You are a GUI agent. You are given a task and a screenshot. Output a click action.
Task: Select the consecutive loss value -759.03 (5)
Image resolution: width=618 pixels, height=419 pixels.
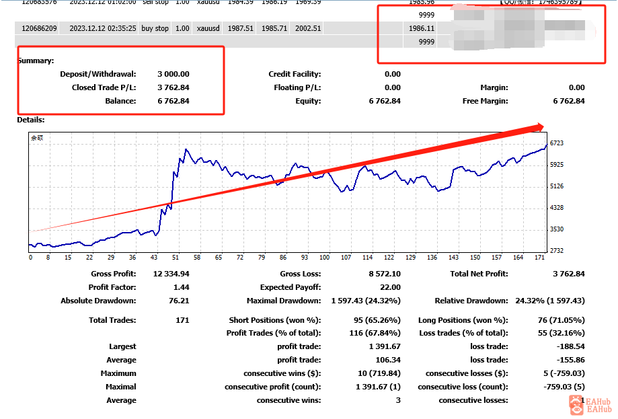click(x=564, y=387)
